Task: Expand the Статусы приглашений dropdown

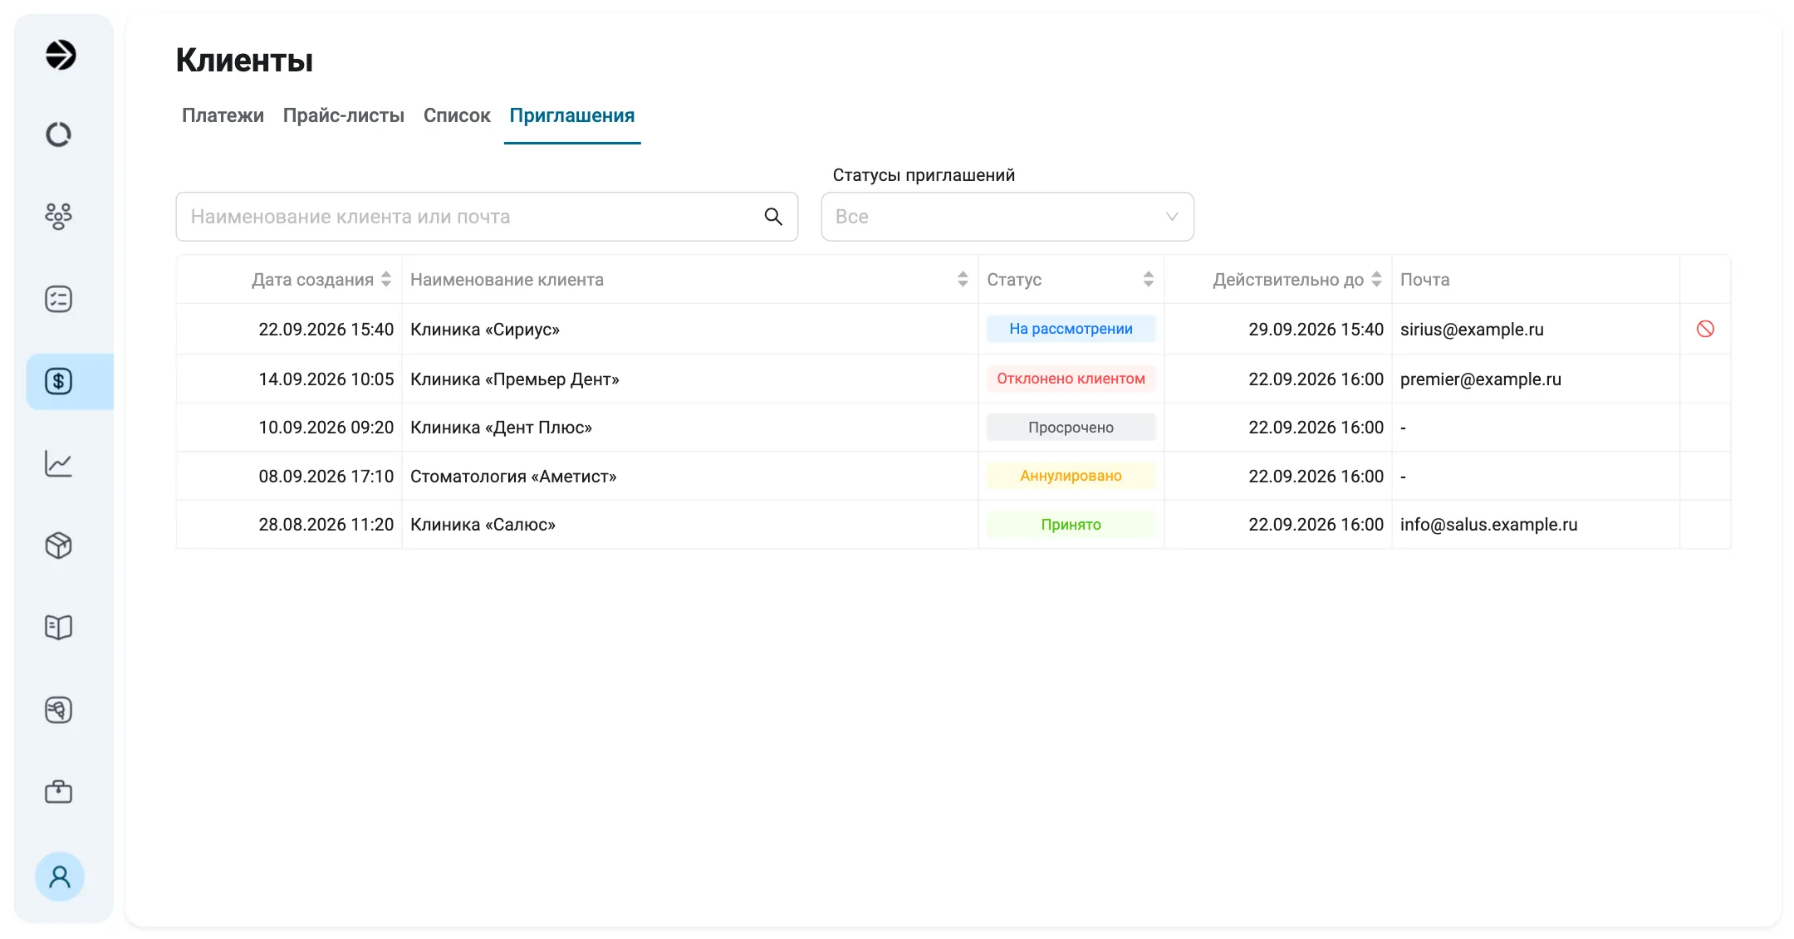Action: (x=1007, y=217)
